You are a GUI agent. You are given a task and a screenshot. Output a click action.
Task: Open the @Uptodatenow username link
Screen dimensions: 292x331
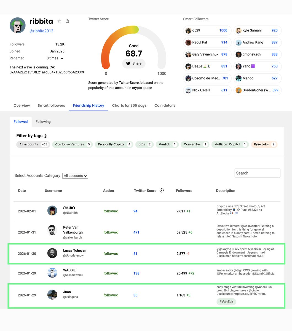73,256
